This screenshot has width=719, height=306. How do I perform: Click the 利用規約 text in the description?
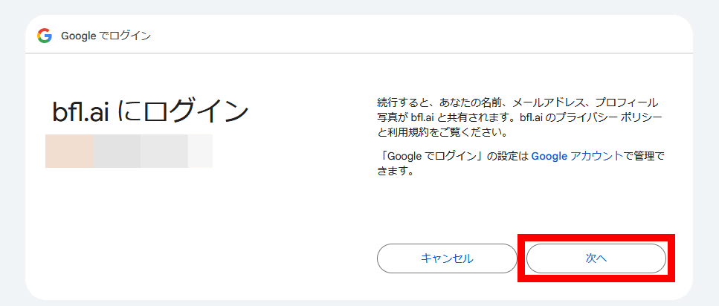click(x=406, y=134)
